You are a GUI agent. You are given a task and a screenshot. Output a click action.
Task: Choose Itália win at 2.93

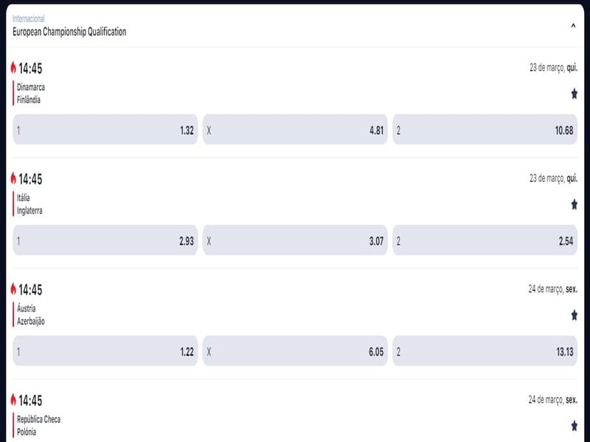(x=105, y=240)
